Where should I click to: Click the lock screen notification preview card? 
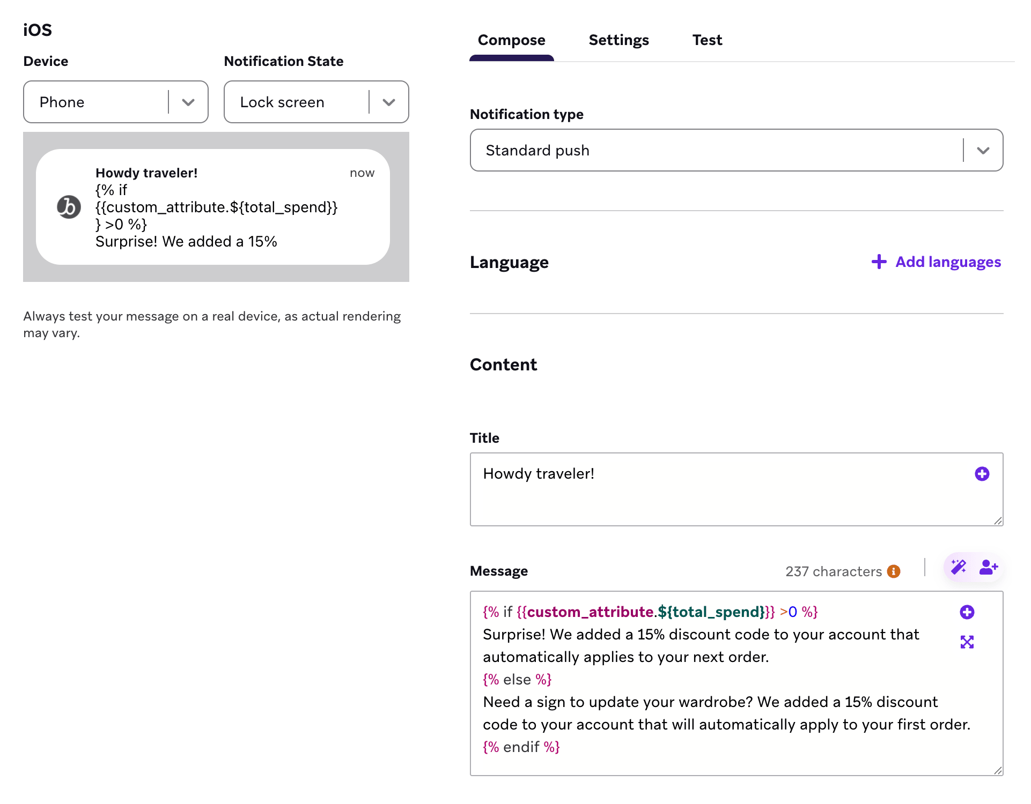pyautogui.click(x=213, y=207)
